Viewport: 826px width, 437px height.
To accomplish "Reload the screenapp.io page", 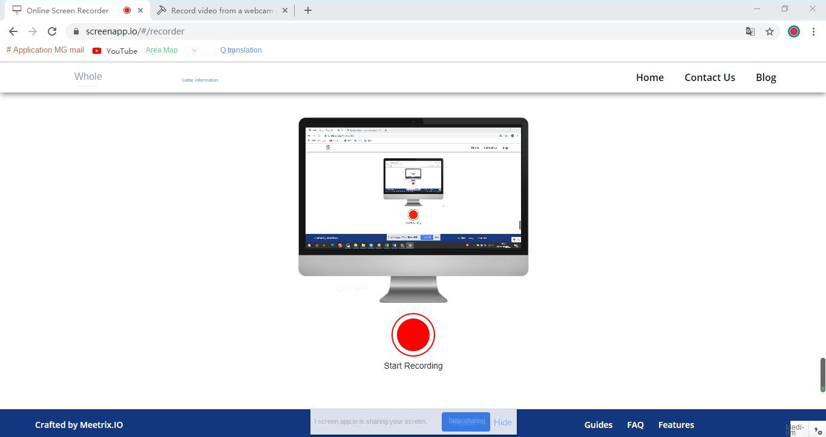I will [52, 31].
